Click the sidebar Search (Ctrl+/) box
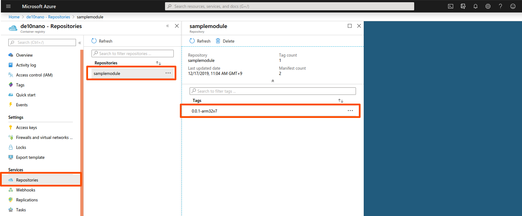This screenshot has height=216, width=522. tap(42, 42)
